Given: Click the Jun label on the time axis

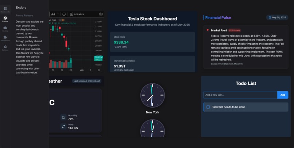Looking at the screenshot, I should click(82, 70).
